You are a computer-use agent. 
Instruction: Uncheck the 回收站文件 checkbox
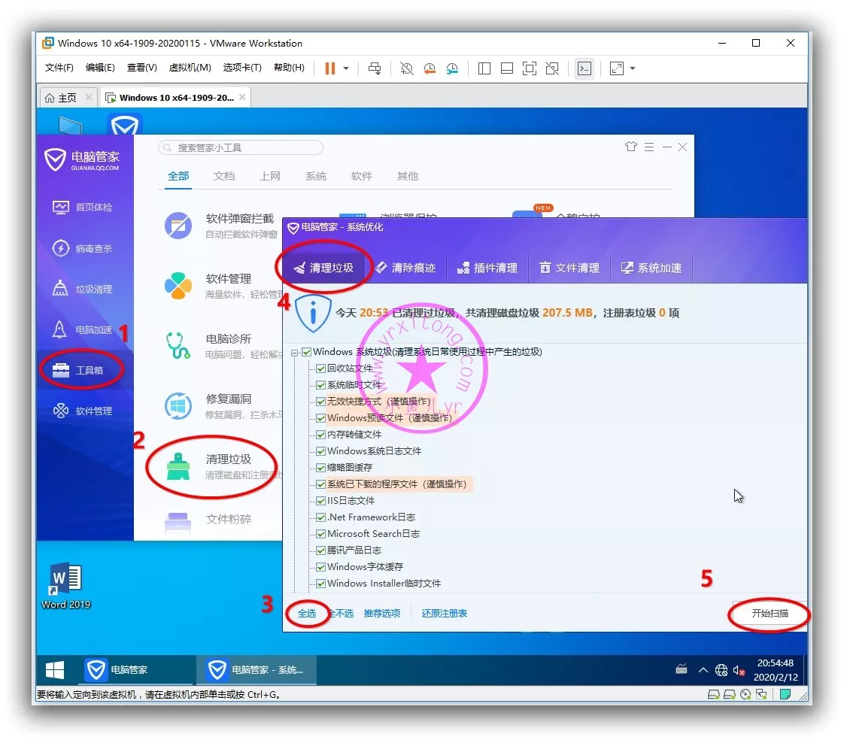tap(321, 368)
